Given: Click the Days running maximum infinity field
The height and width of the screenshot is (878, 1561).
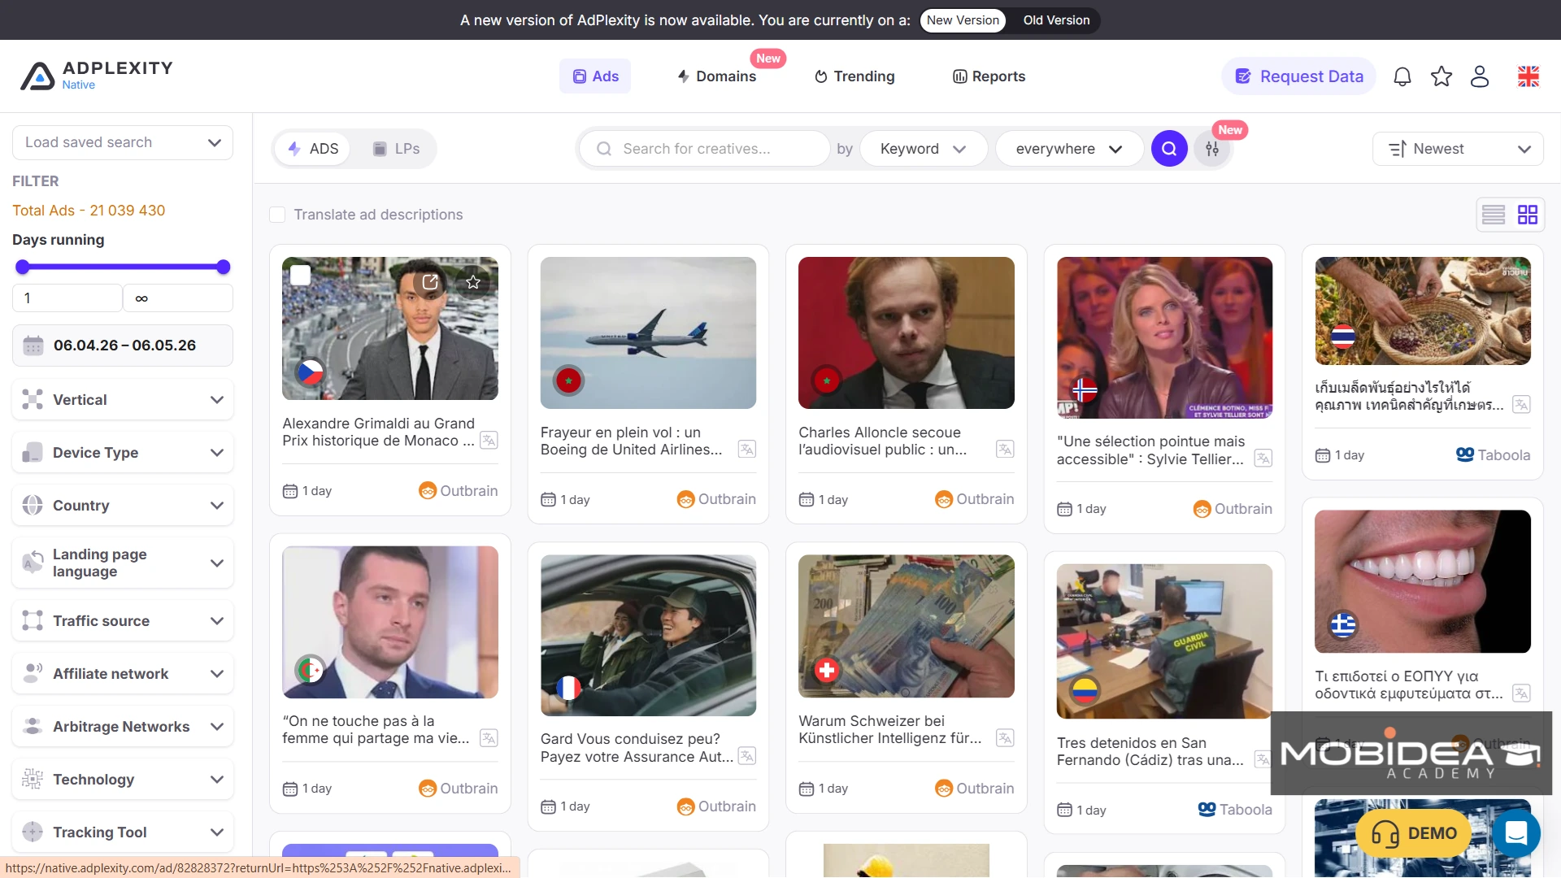Looking at the screenshot, I should click(178, 298).
